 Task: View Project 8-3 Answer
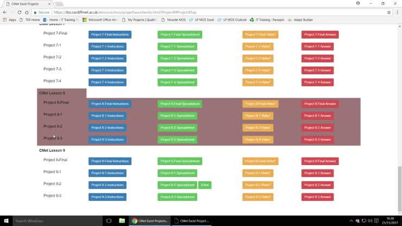pyautogui.click(x=317, y=140)
